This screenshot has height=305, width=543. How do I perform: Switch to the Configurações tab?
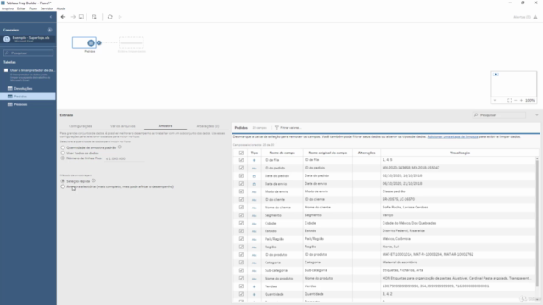[x=81, y=126]
